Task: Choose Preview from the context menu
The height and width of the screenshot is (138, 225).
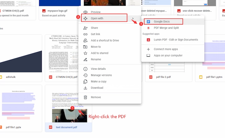Action: pos(110,12)
